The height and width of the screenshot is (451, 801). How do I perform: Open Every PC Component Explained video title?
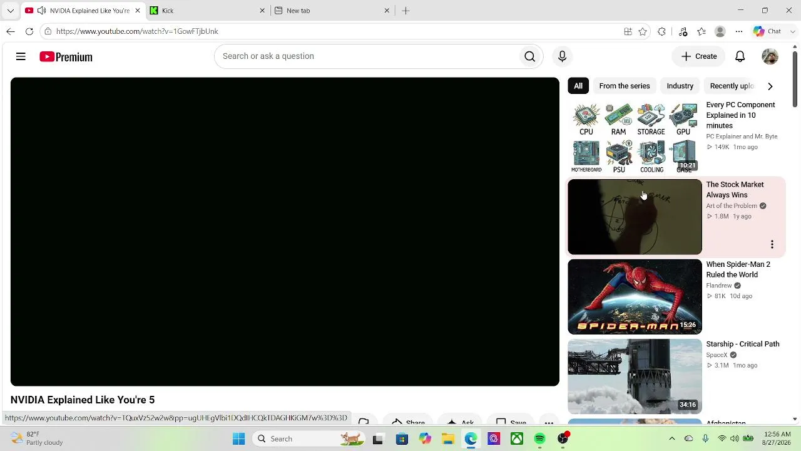(x=740, y=115)
